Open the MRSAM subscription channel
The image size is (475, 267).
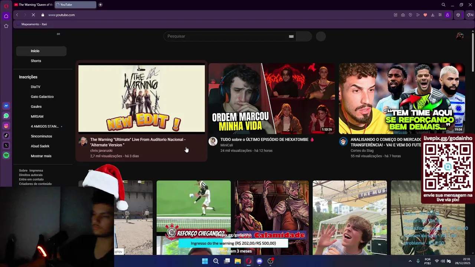pyautogui.click(x=37, y=116)
